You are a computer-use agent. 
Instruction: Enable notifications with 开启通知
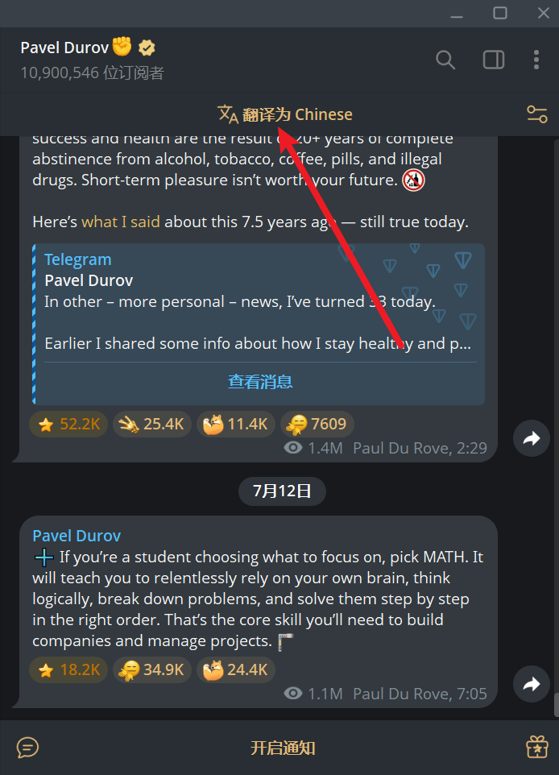tap(283, 748)
